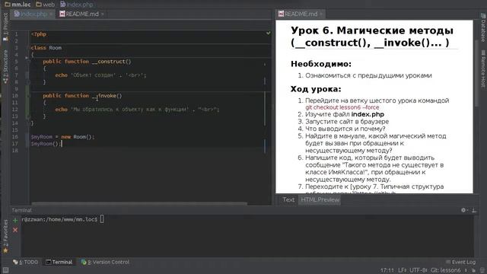Close README.md tab in left editor
This screenshot has width=487, height=274.
[x=103, y=14]
